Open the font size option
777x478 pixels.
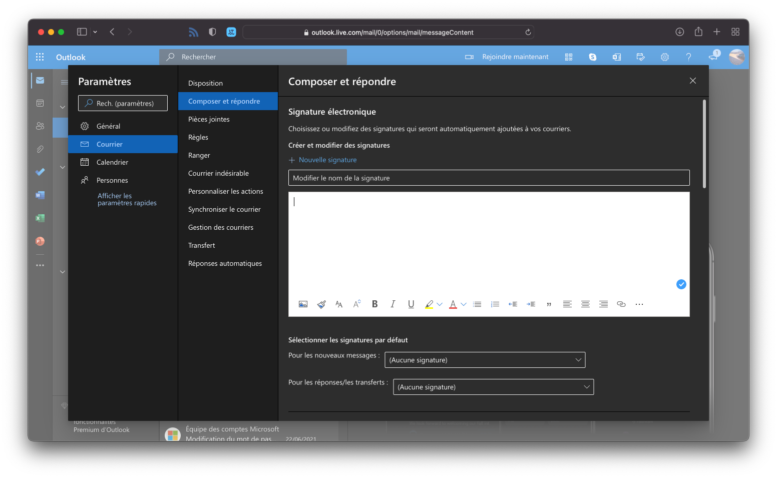[x=339, y=304]
